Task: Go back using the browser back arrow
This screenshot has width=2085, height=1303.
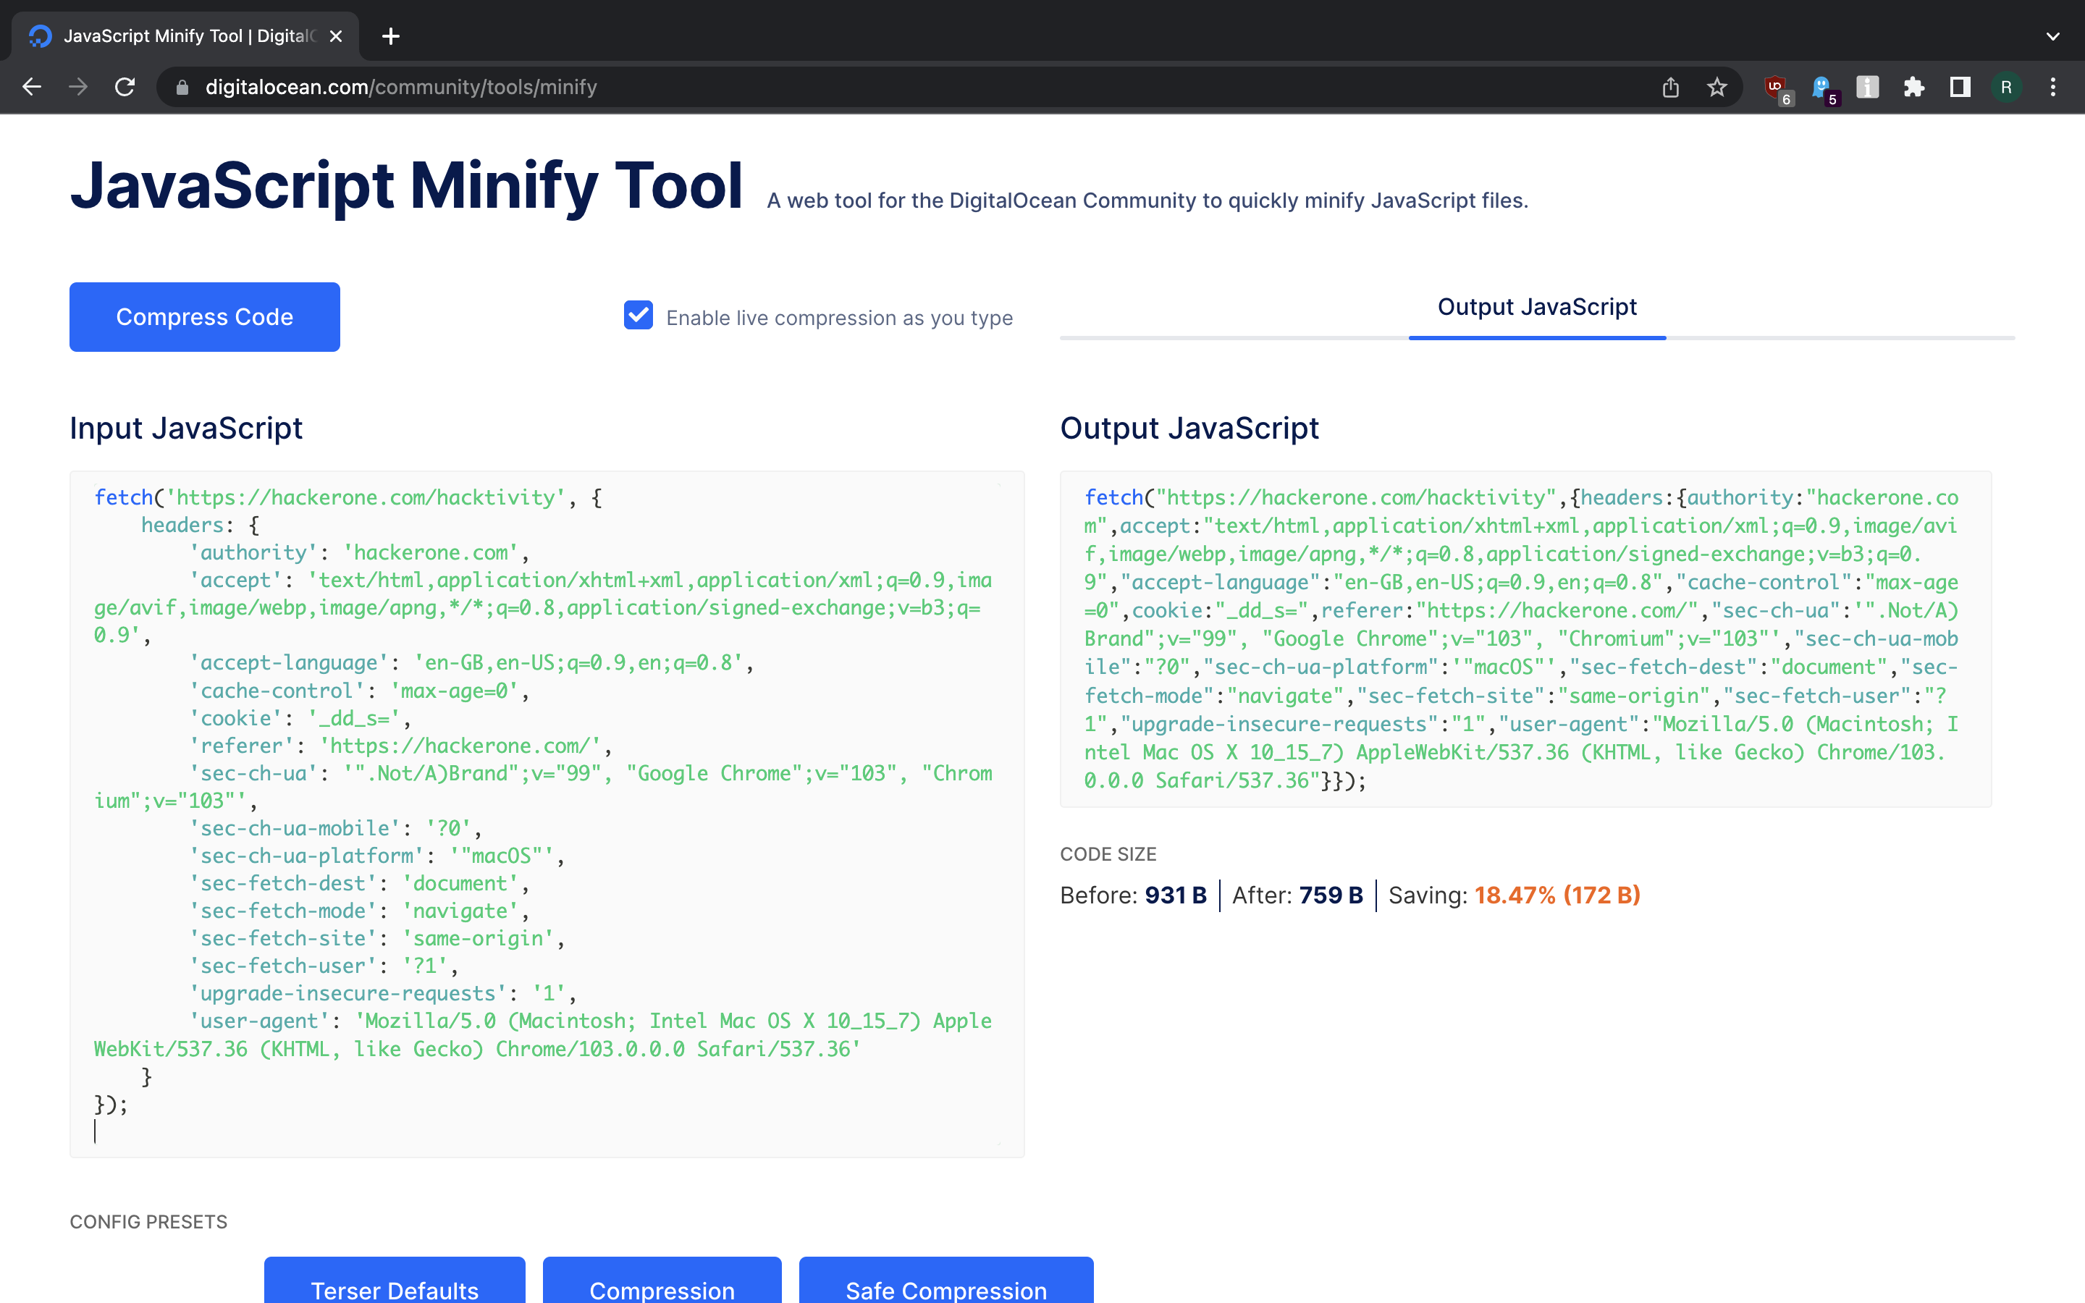Action: click(x=32, y=87)
